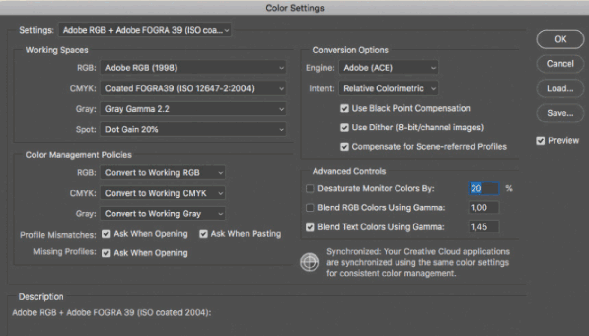Click the Synchronized globe icon
This screenshot has width=589, height=336.
tap(308, 262)
